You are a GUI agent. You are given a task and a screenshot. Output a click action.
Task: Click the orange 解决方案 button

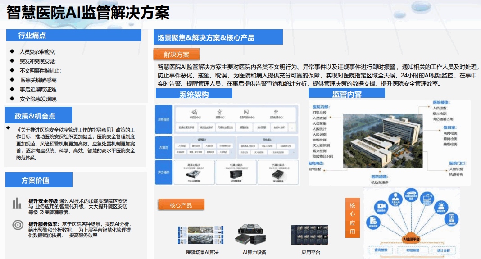pos(177,55)
